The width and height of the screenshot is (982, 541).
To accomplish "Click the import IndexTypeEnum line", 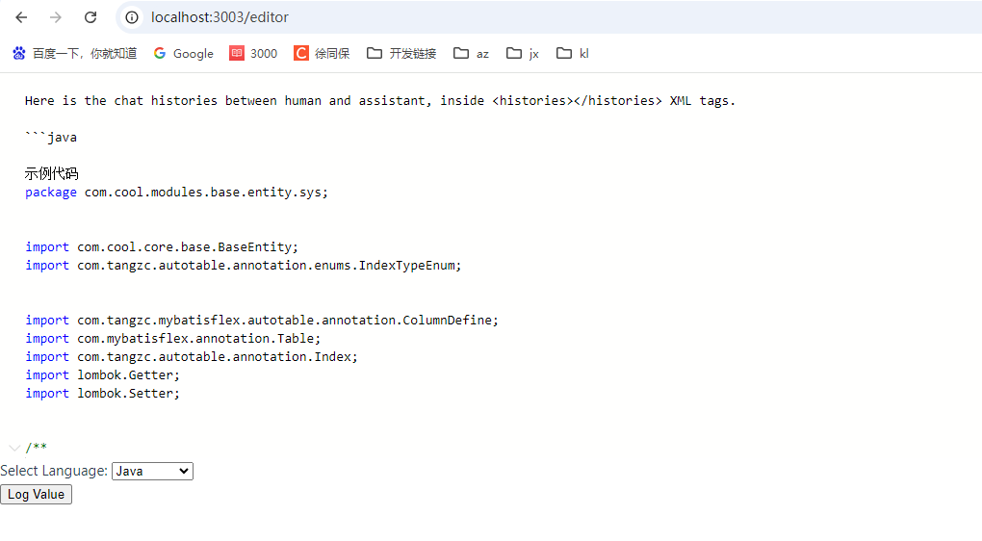I will pos(243,265).
